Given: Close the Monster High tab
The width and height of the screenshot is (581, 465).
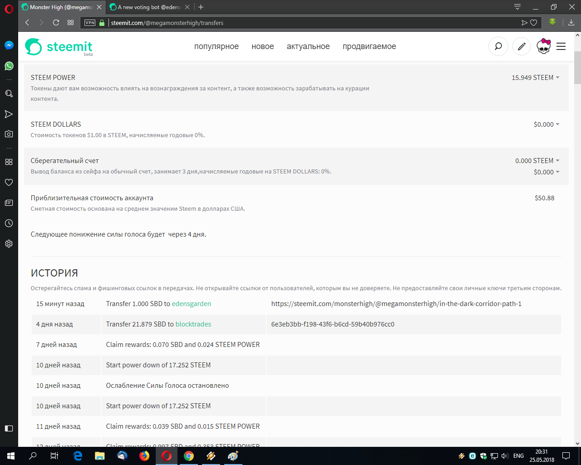Looking at the screenshot, I should point(99,7).
